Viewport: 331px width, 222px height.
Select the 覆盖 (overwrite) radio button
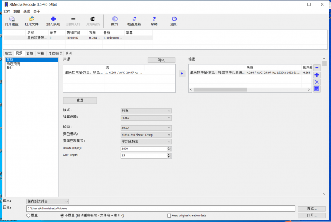pos(28,215)
